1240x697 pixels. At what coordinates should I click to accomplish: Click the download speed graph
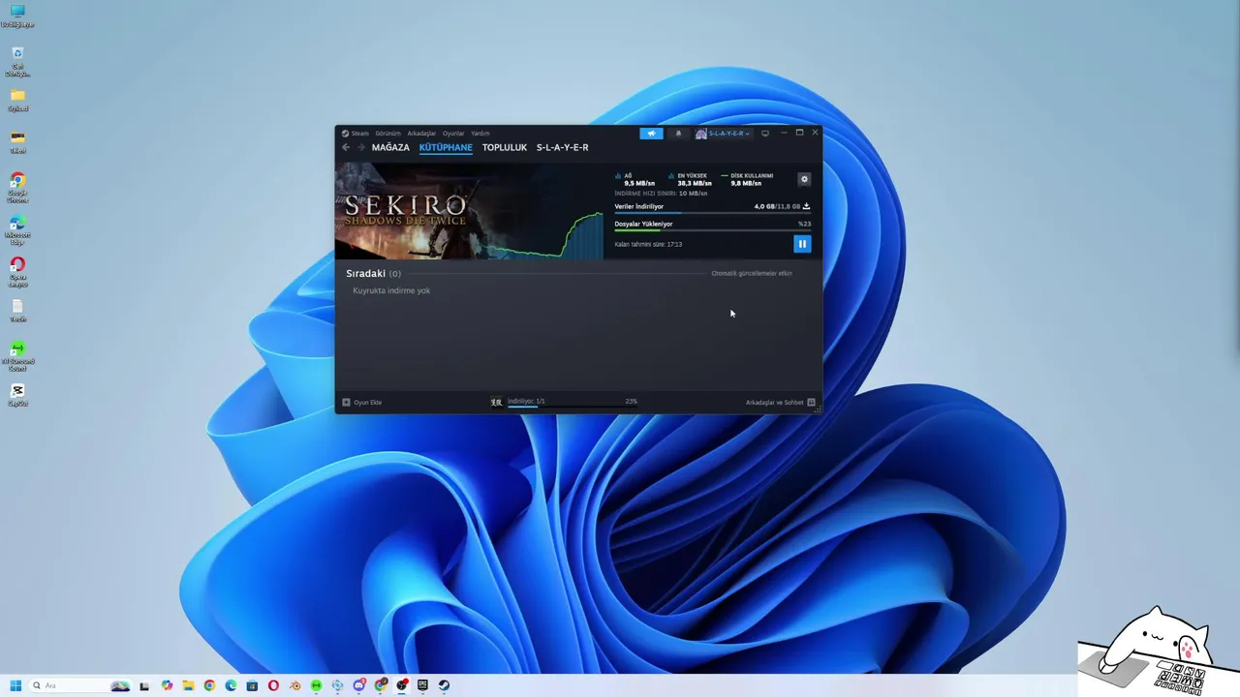(544, 236)
